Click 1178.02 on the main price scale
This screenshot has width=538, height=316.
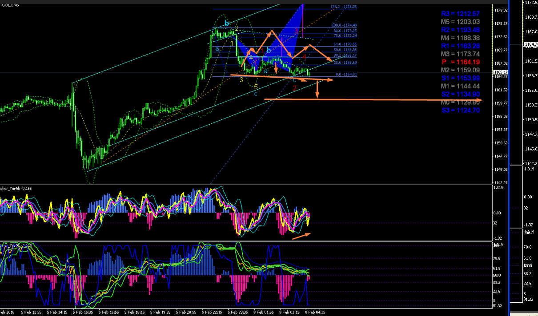click(x=502, y=10)
